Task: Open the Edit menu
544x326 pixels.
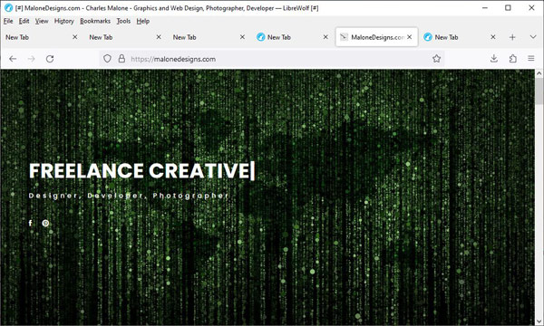Action: coord(24,21)
